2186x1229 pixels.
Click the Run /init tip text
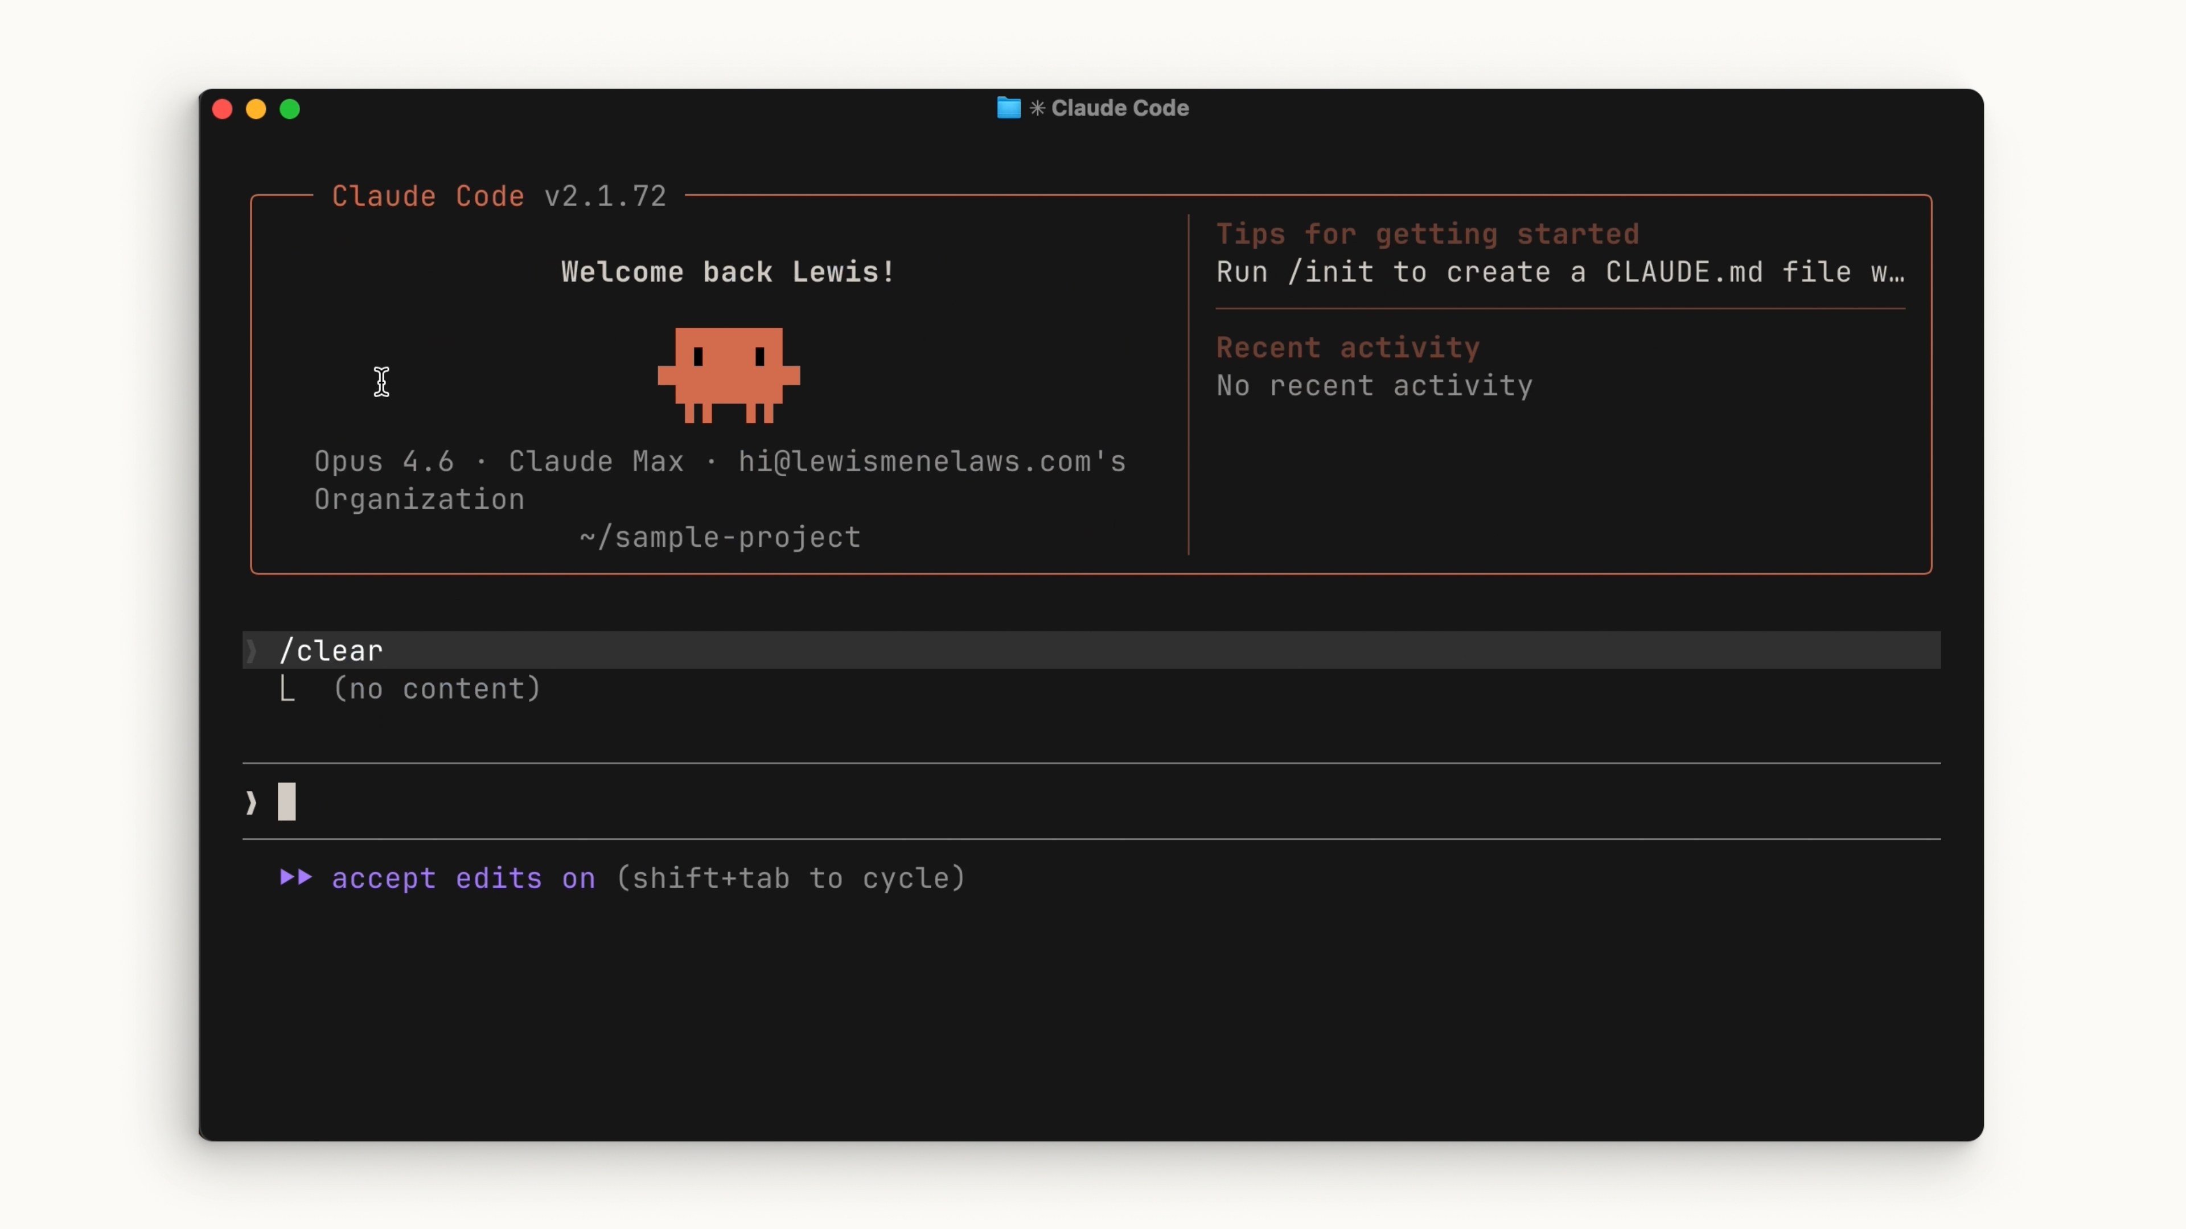pos(1560,273)
